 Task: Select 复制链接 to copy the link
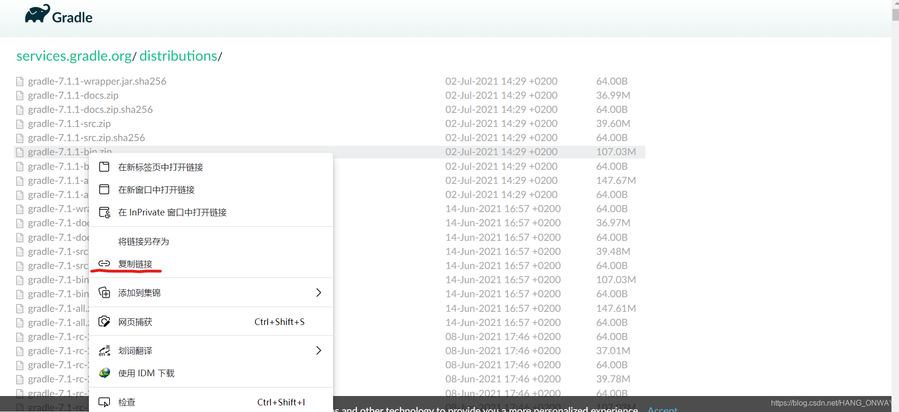pos(211,264)
